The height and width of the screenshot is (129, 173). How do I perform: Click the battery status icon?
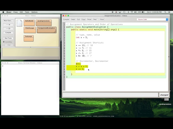143,12
